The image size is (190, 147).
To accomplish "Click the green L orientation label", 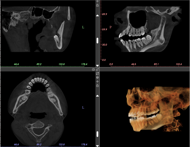I will click(x=83, y=27).
